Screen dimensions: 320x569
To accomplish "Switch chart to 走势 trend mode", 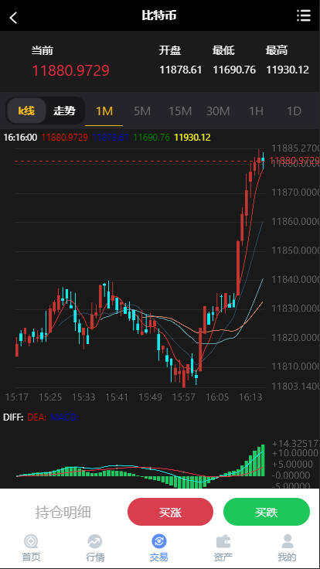I will pos(65,111).
